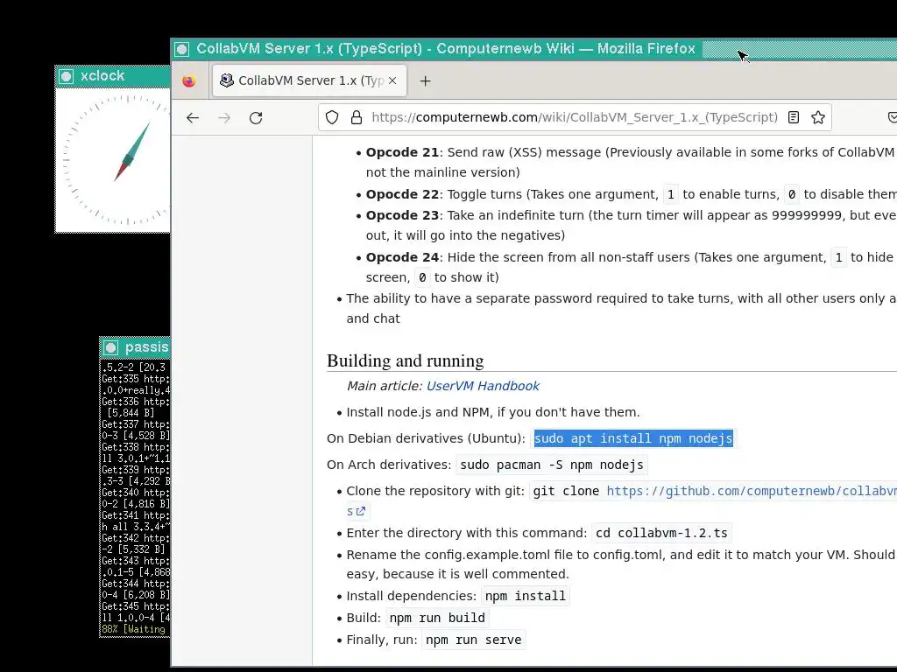Click the URL address field

(x=575, y=118)
